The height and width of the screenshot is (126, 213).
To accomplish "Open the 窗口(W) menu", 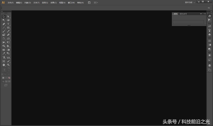I will click(71, 3).
